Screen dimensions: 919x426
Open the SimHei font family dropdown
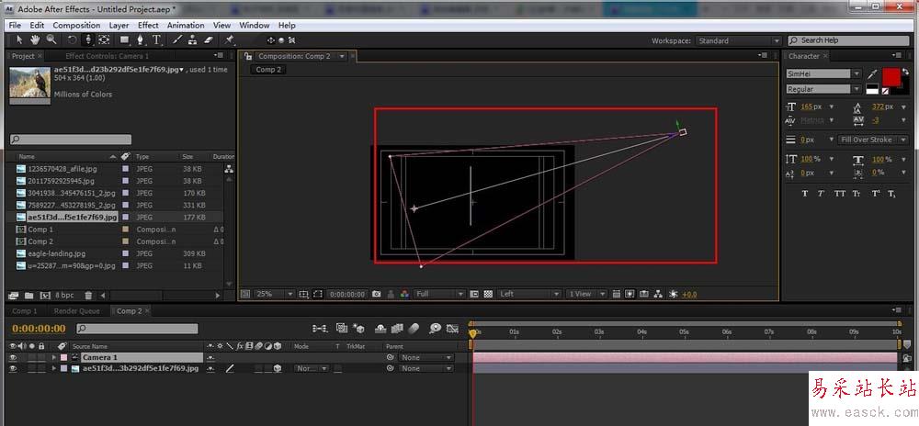pos(823,73)
